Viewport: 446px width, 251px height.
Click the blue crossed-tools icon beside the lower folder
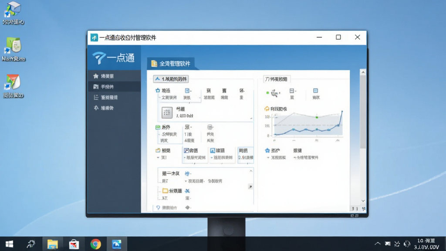187,191
